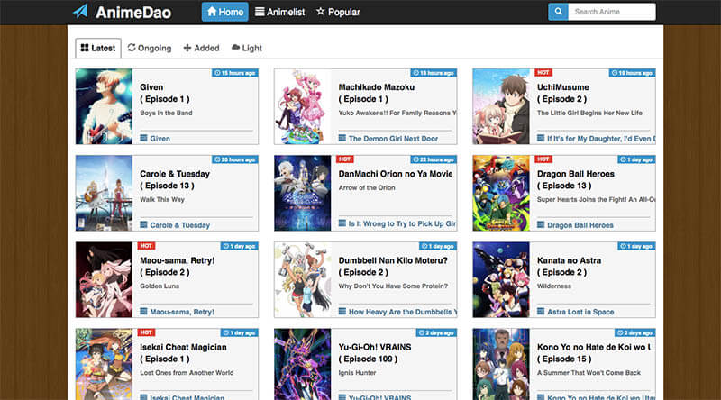Switch to the Added tab

[x=201, y=48]
